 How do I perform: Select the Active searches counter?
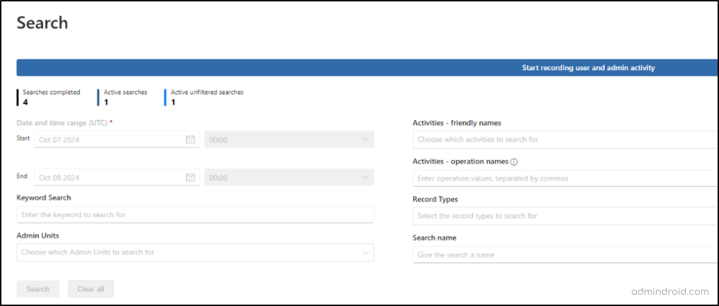tap(125, 97)
